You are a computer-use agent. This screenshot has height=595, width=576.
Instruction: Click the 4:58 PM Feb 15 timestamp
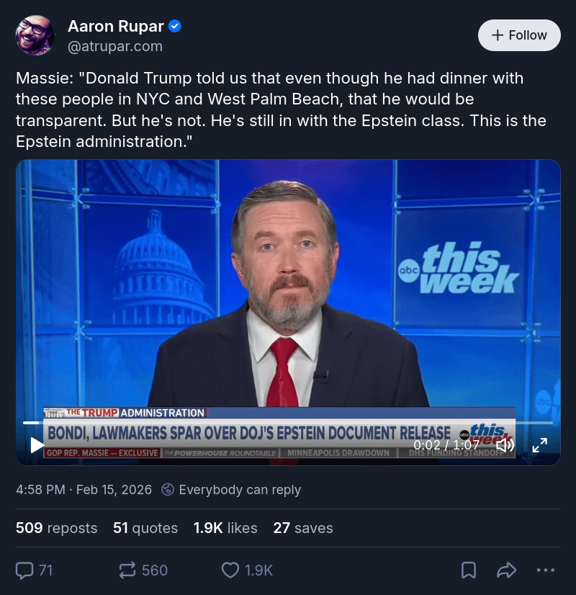pos(84,490)
